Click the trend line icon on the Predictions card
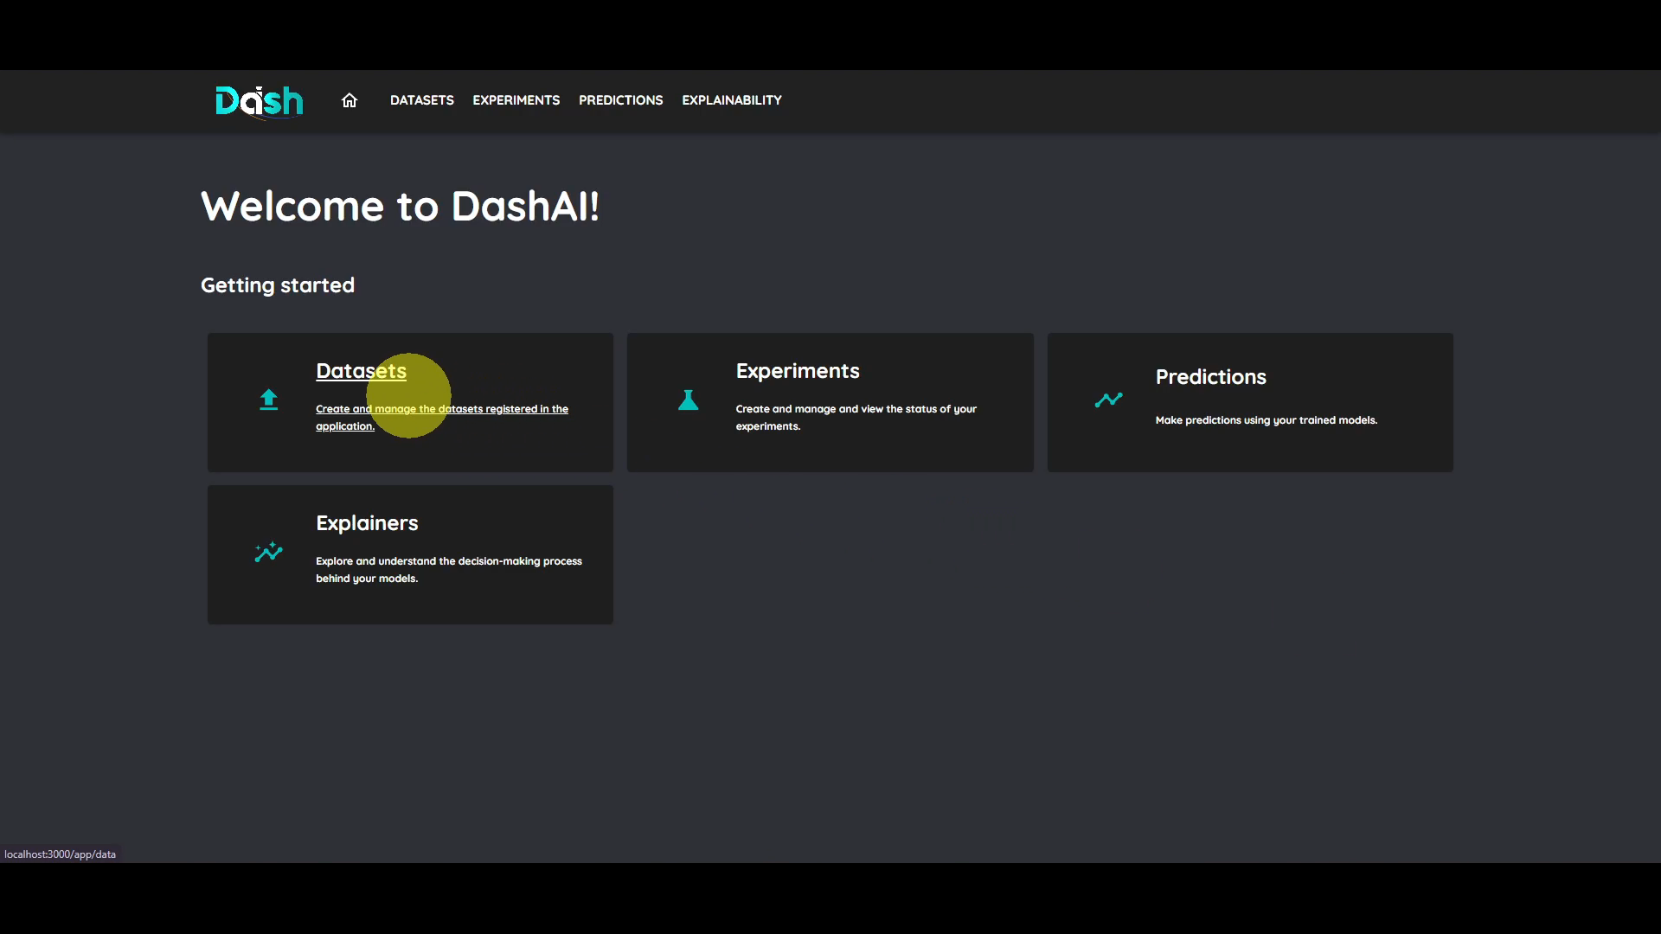 click(x=1108, y=400)
